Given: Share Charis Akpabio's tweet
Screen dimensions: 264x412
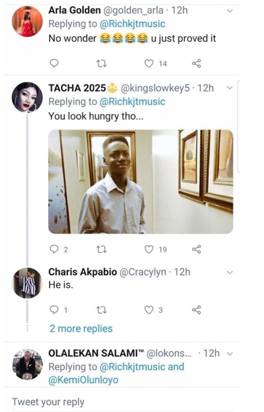Looking at the screenshot, I should click(196, 310).
